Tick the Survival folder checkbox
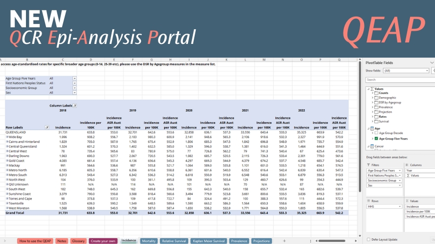The image size is (435, 244). pos(376,122)
